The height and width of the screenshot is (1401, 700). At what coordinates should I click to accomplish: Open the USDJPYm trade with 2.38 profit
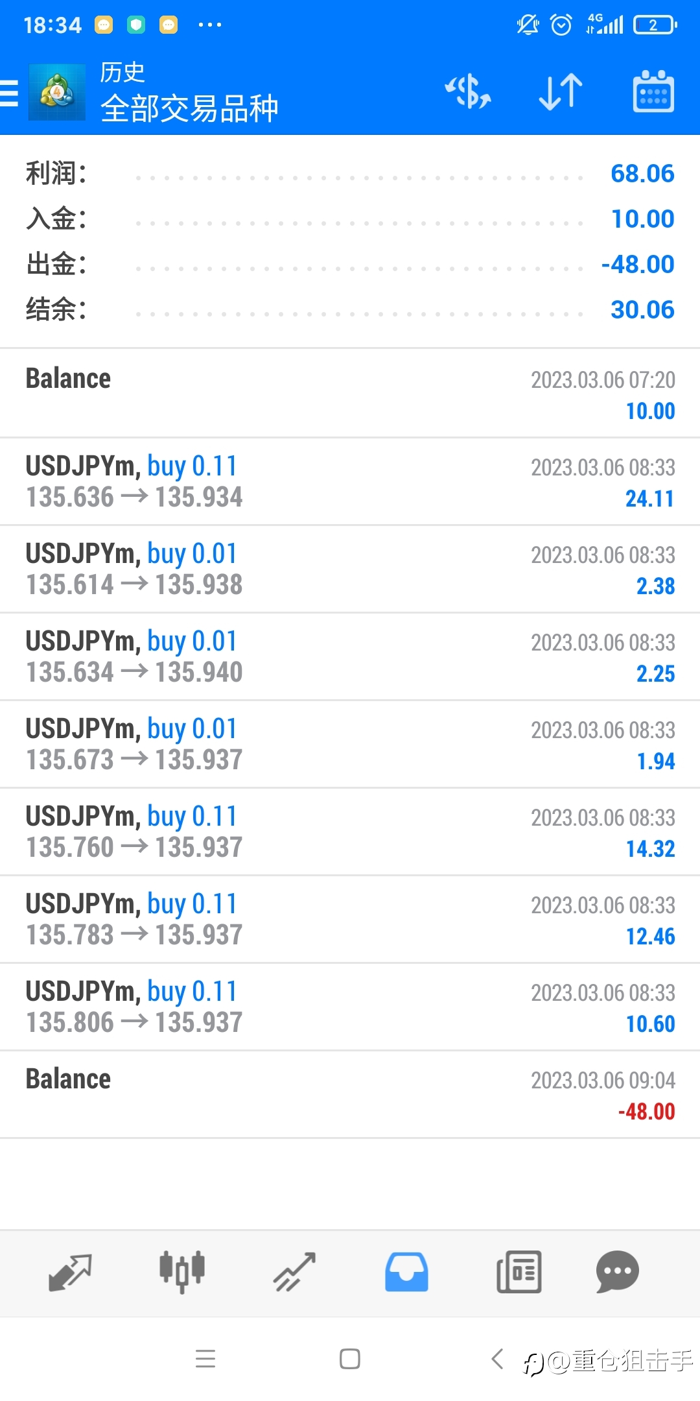point(350,569)
